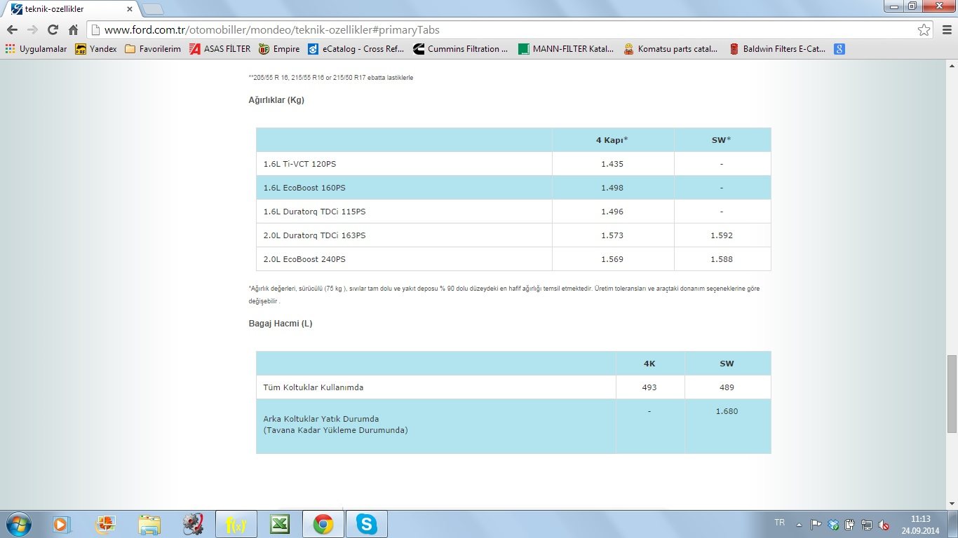This screenshot has height=538, width=958.
Task: Launch Excel from the taskbar
Action: click(279, 524)
